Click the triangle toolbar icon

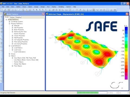[84, 10]
